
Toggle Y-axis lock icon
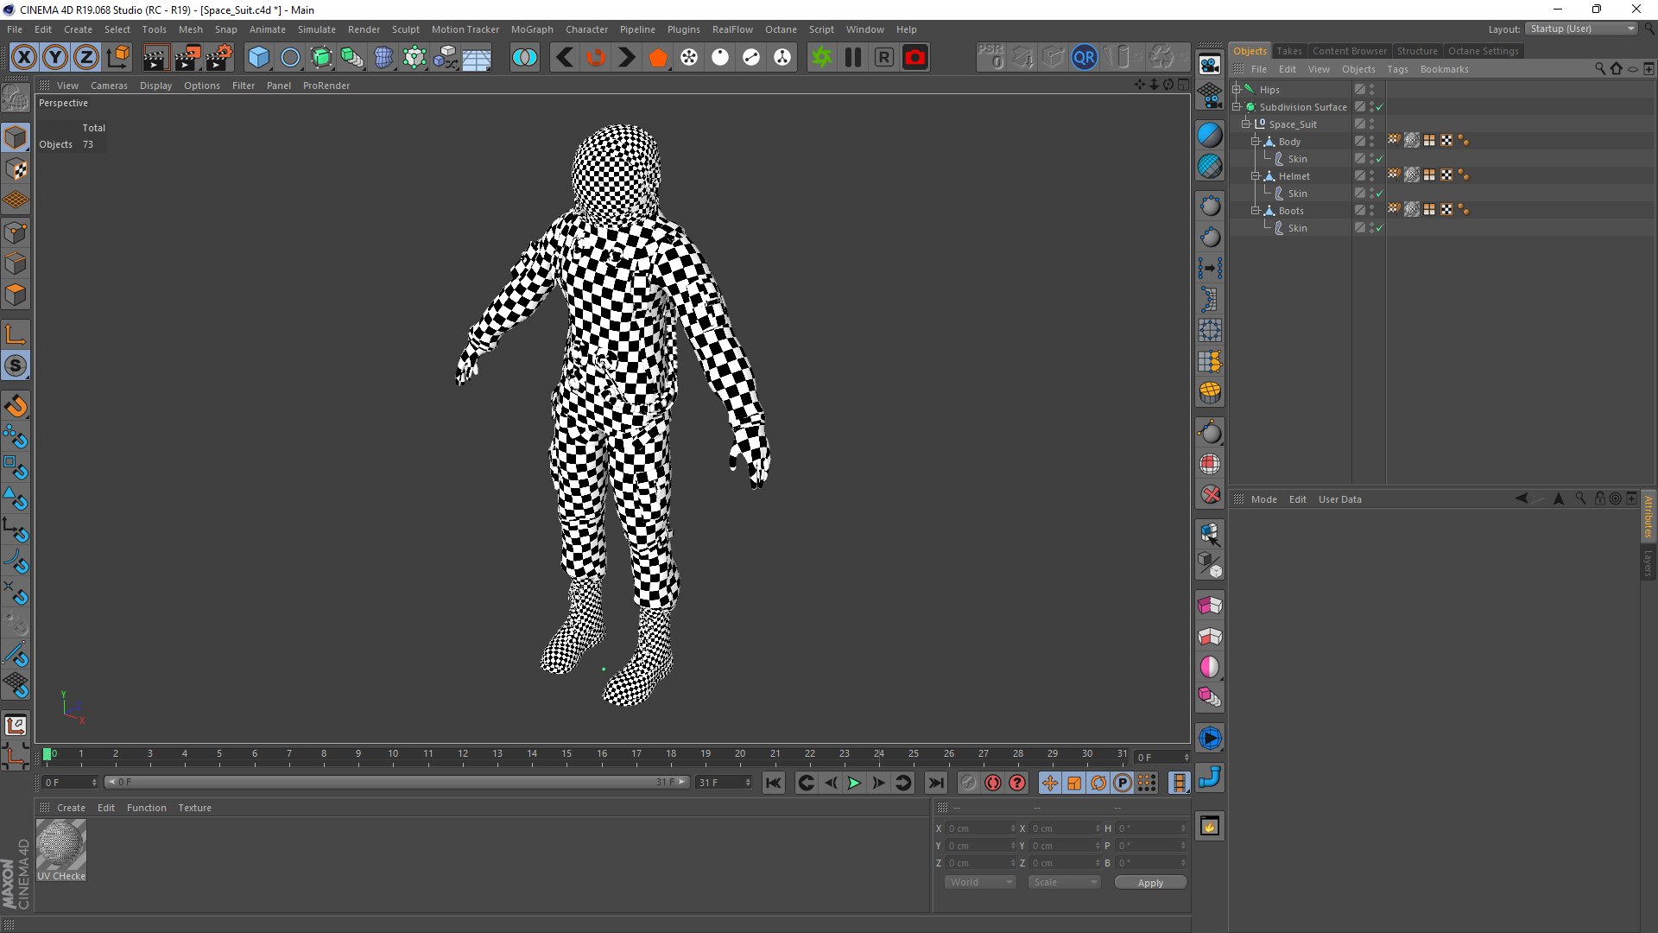pyautogui.click(x=55, y=58)
